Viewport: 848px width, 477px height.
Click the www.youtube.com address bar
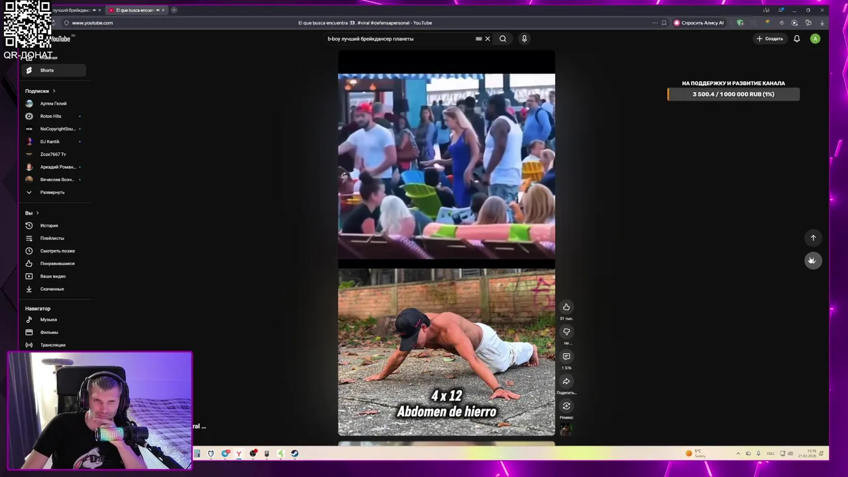coord(92,23)
